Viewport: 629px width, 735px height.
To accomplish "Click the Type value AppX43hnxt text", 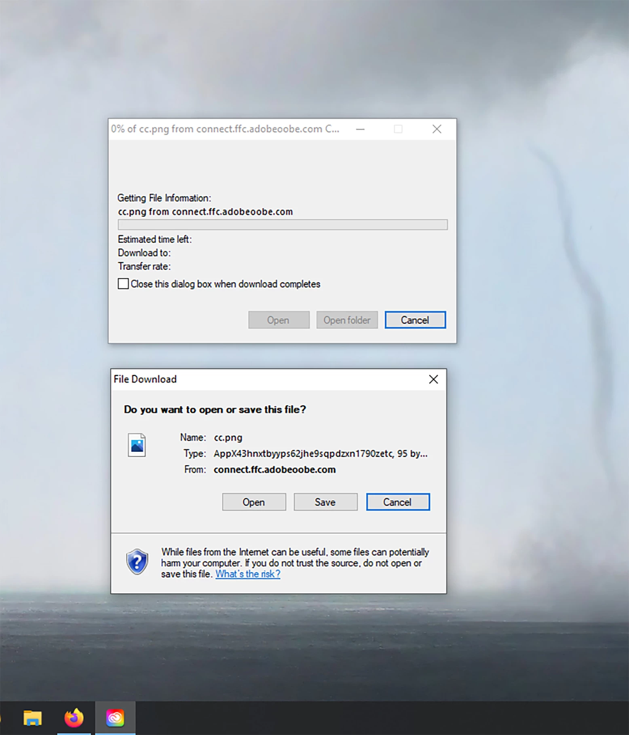I will click(x=321, y=453).
